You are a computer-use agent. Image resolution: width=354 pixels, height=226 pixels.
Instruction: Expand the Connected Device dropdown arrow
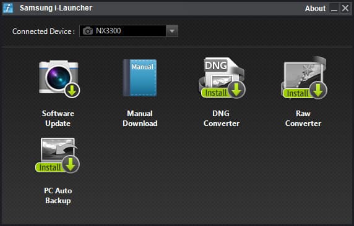(x=172, y=31)
